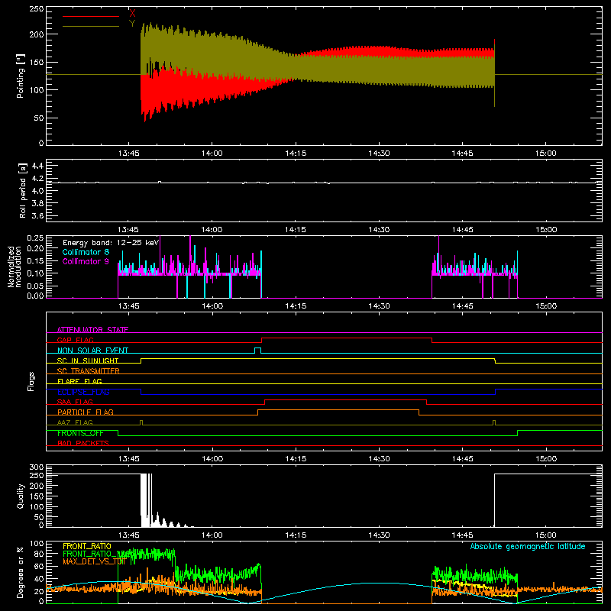
Task: Click the 'Degrees or %' axis label
Action: coord(21,572)
